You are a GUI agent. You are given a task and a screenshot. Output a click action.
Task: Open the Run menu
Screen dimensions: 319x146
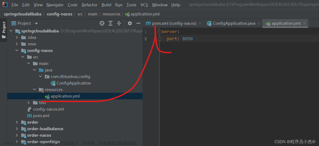119,5
